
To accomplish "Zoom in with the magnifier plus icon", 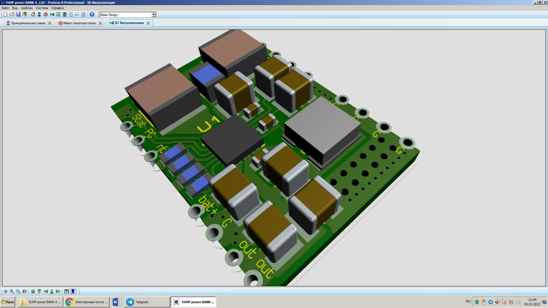I will [12, 291].
